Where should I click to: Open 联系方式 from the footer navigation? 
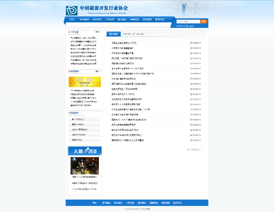[177, 203]
